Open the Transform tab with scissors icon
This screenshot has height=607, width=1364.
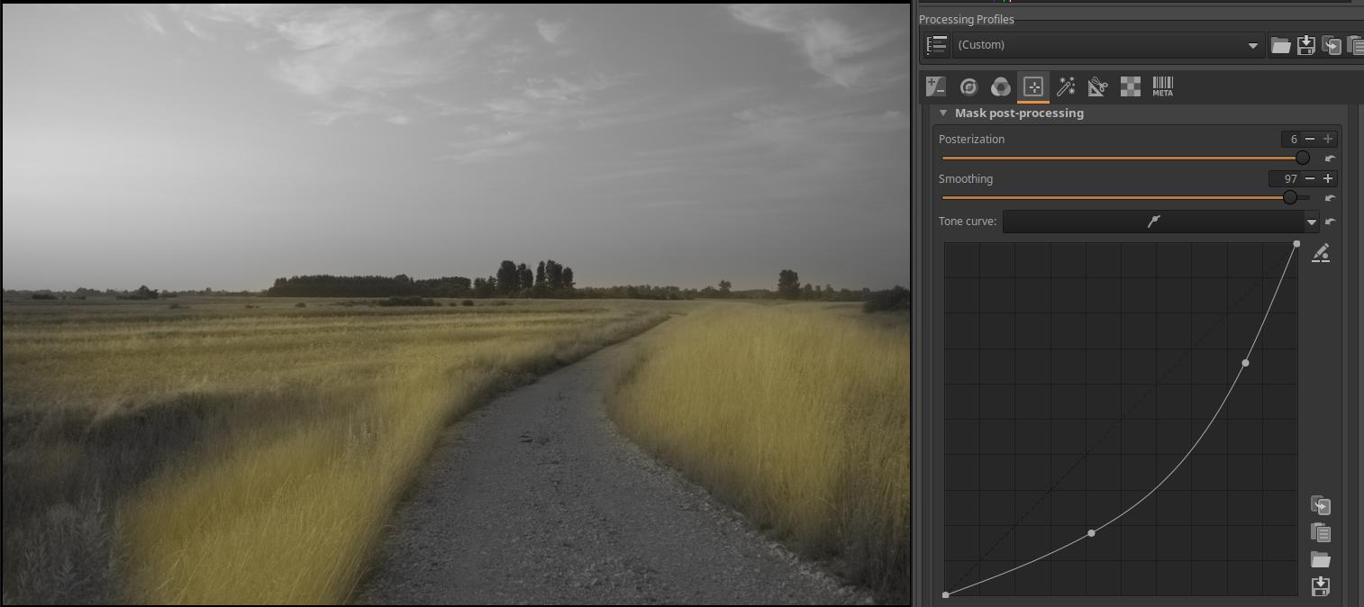pos(1097,86)
